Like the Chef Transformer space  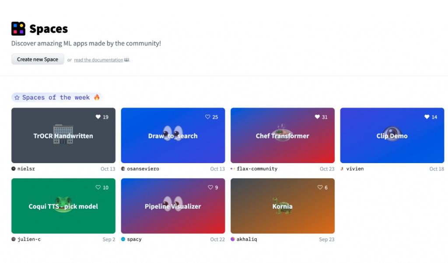317,117
